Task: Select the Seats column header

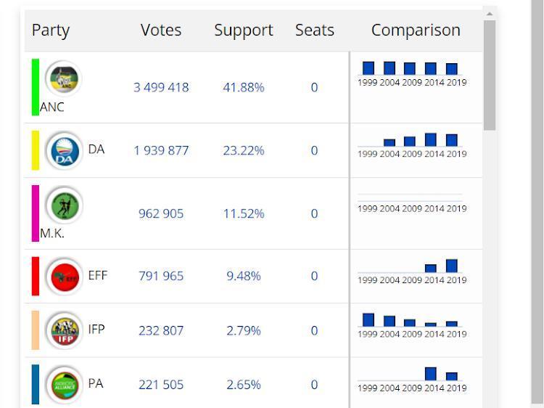Action: coord(315,30)
